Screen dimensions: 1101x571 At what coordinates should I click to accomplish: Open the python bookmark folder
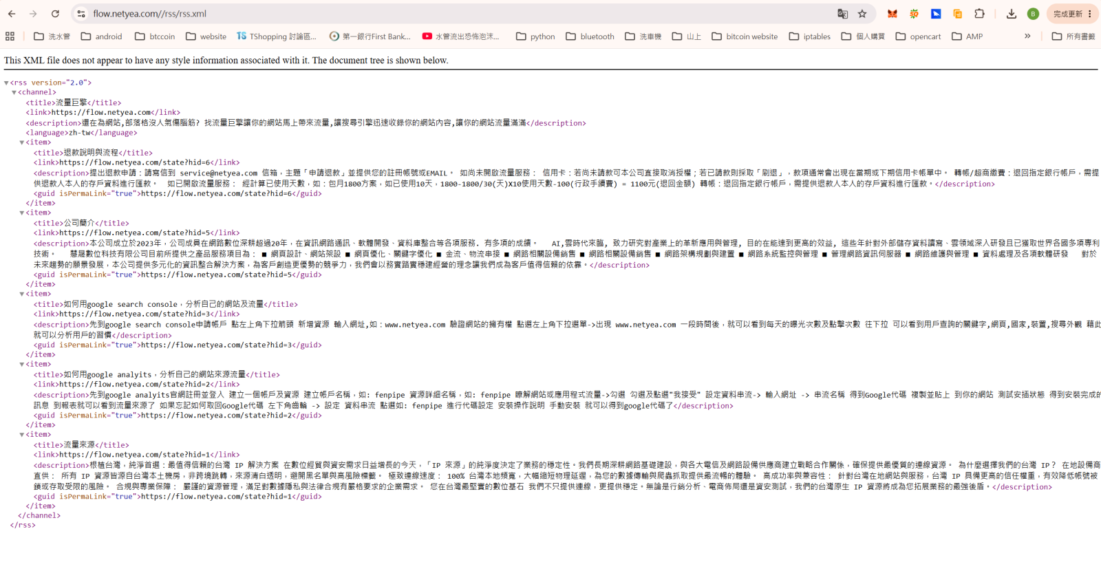pos(535,36)
